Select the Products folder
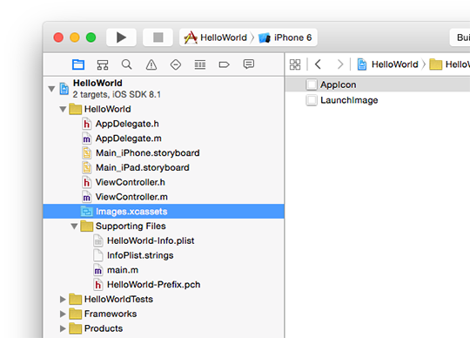This screenshot has width=470, height=338. coord(164,328)
